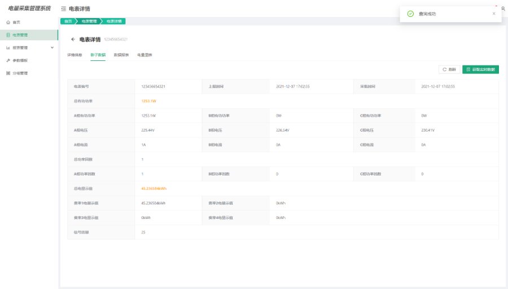Go to the 电量图表 tab

pyautogui.click(x=144, y=55)
